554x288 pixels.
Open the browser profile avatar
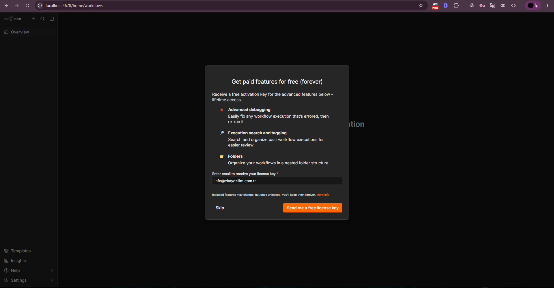click(533, 5)
